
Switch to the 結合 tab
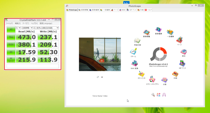tap(122, 10)
